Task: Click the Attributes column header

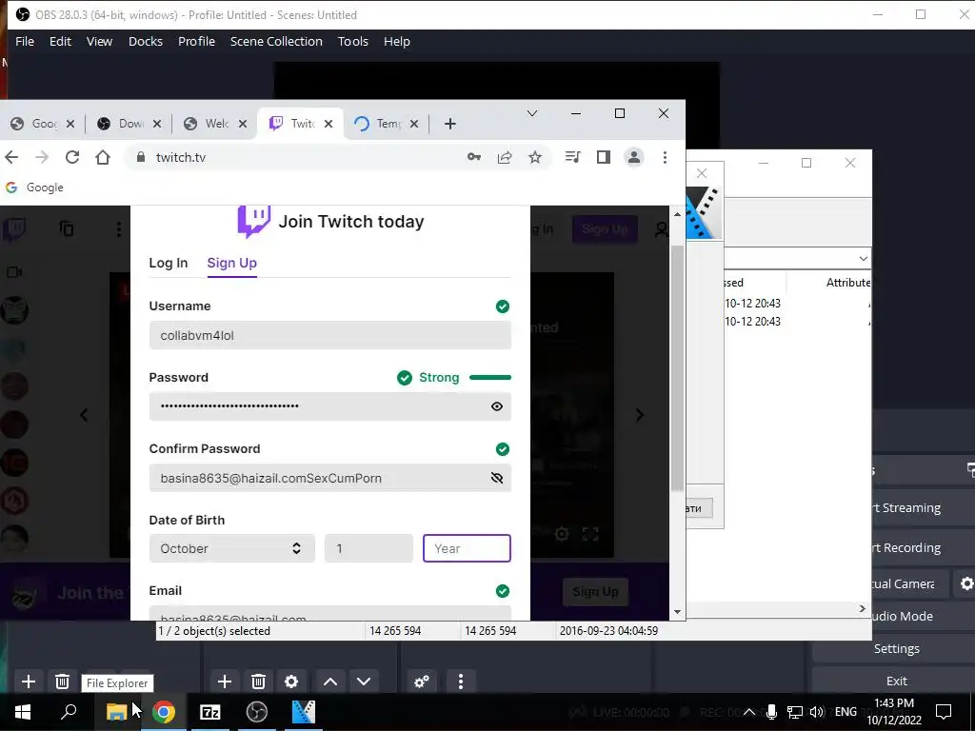Action: (x=847, y=282)
